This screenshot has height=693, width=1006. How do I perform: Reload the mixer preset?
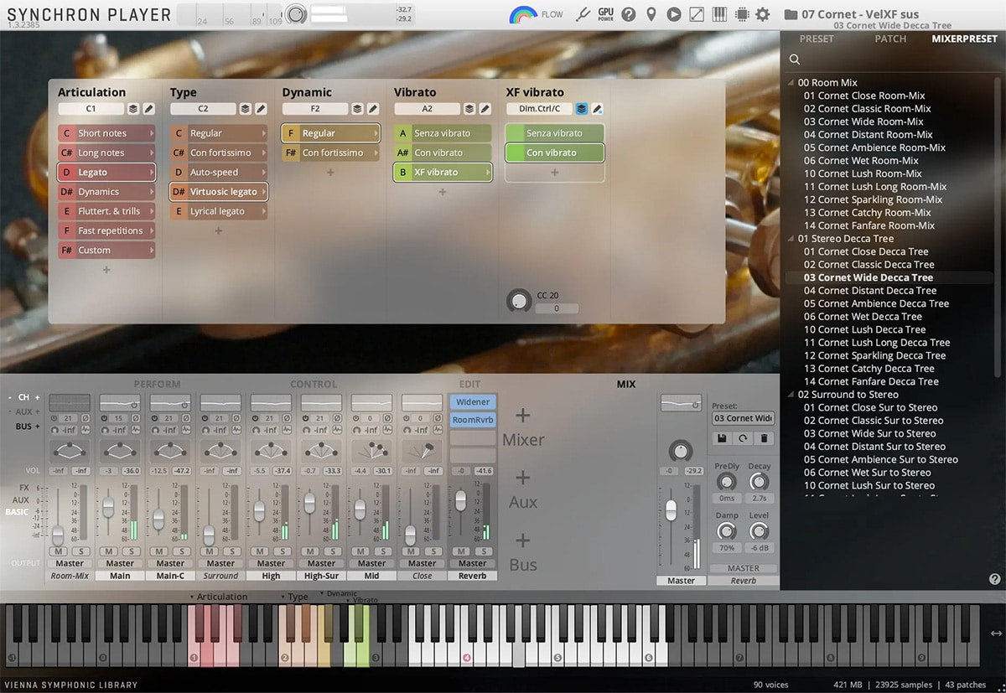pyautogui.click(x=743, y=438)
